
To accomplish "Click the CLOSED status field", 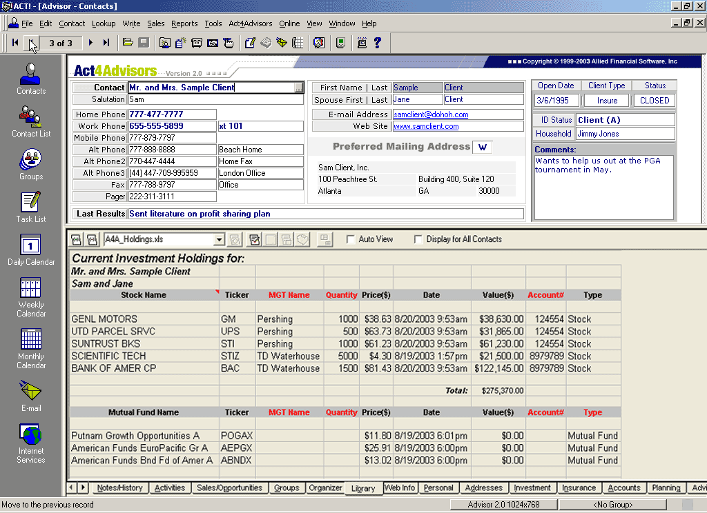I will [x=655, y=101].
